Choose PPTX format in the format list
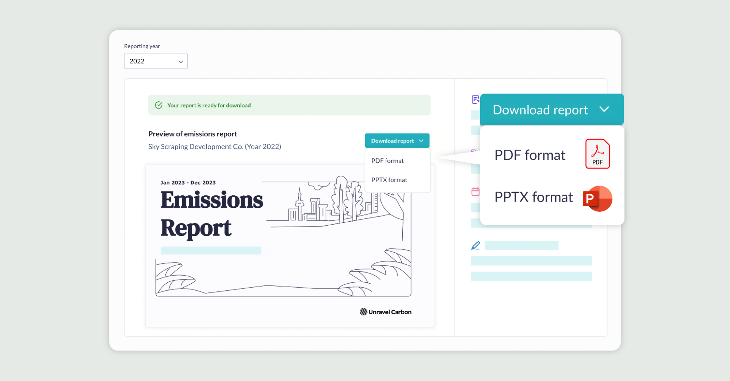 tap(389, 179)
